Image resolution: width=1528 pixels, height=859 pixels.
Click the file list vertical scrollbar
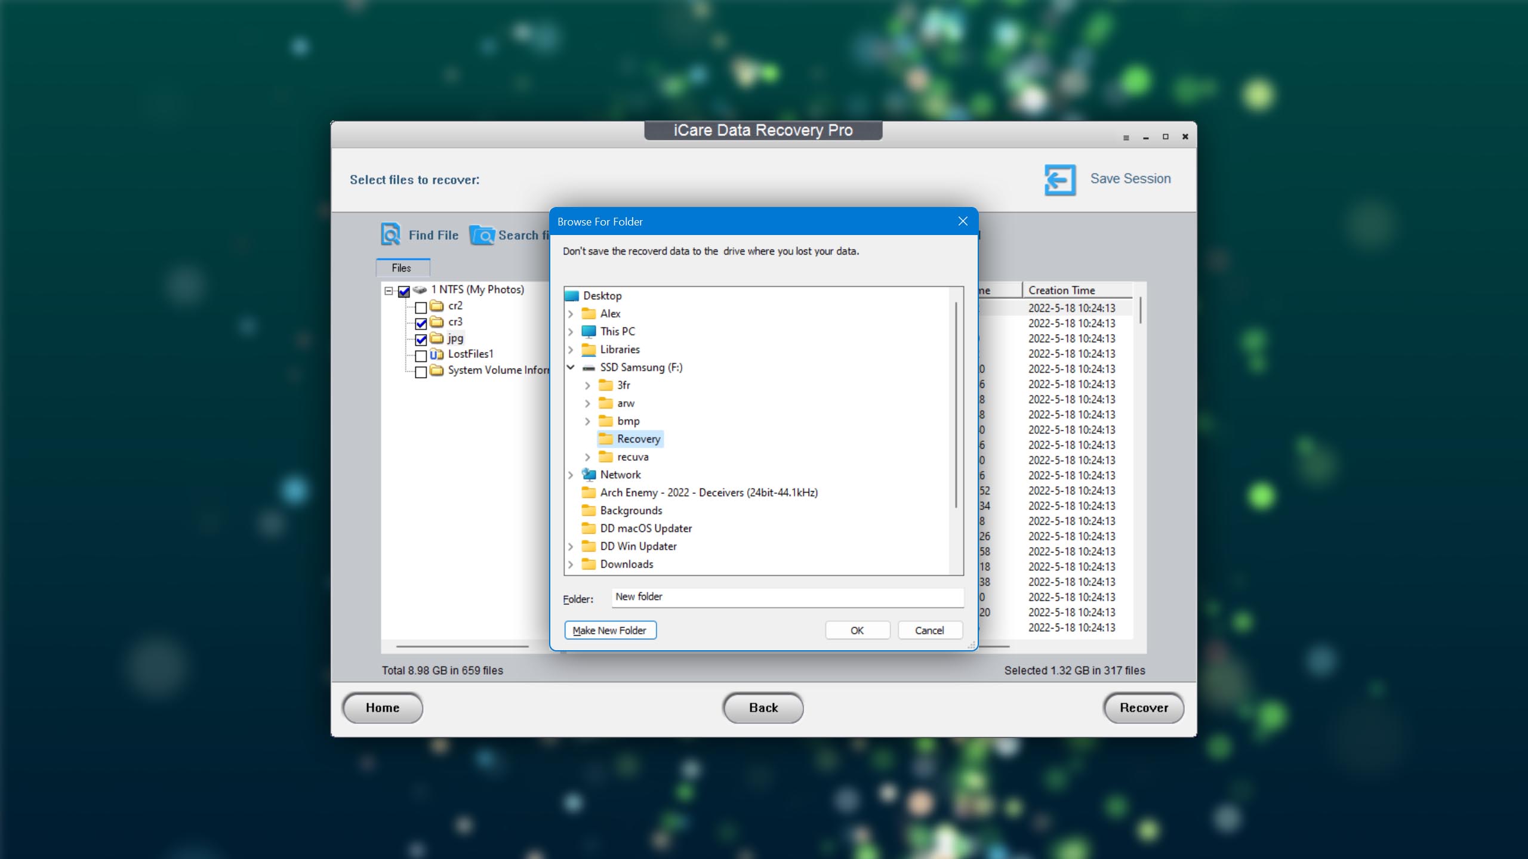click(x=1141, y=310)
